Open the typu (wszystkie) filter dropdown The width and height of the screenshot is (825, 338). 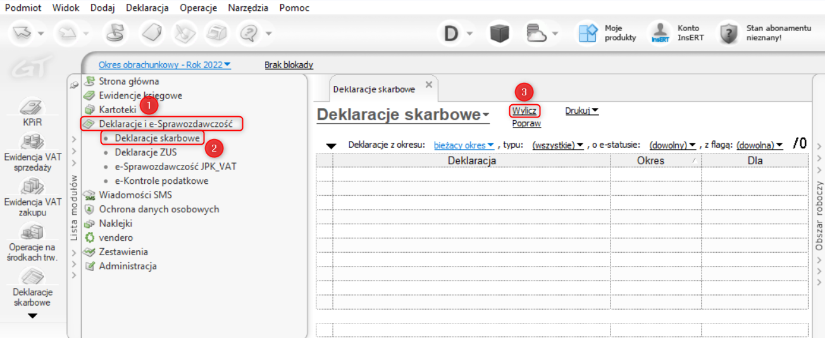tap(558, 145)
